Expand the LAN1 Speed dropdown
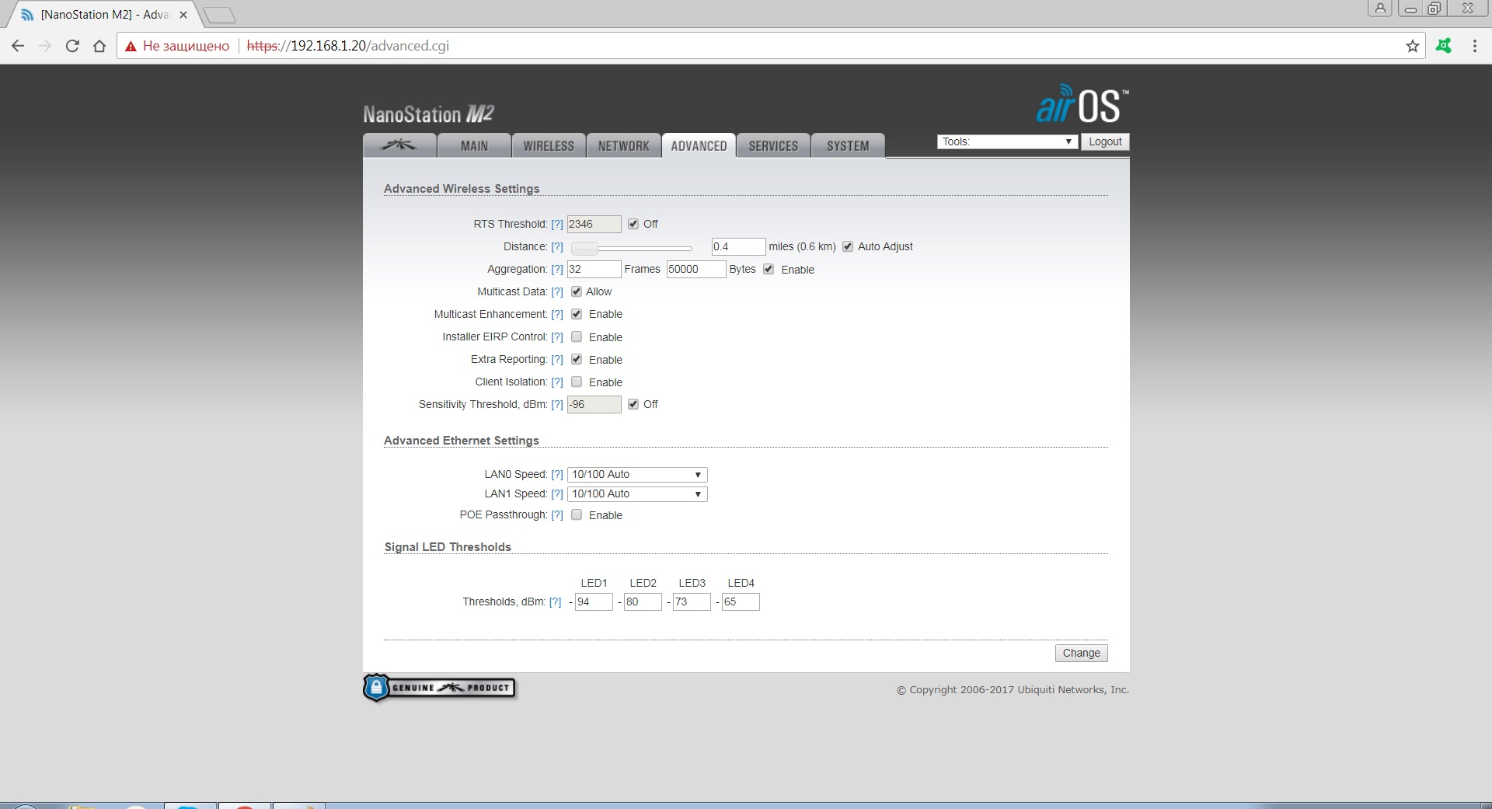The width and height of the screenshot is (1492, 809). [x=636, y=494]
